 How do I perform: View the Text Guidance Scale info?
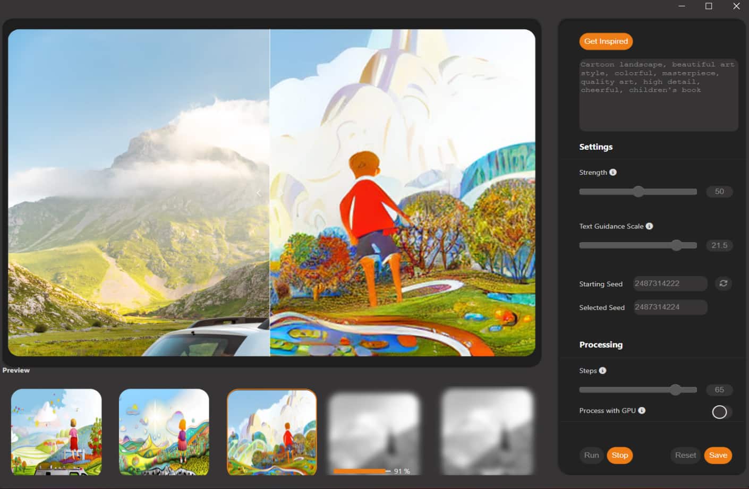649,226
